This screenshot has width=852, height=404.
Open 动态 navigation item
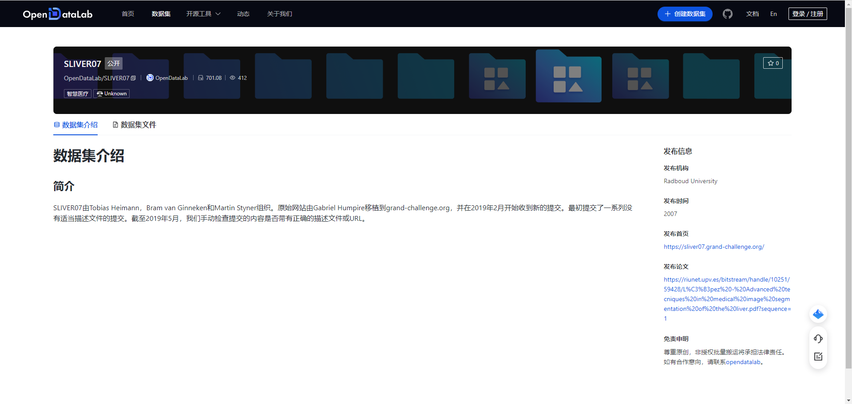(243, 14)
